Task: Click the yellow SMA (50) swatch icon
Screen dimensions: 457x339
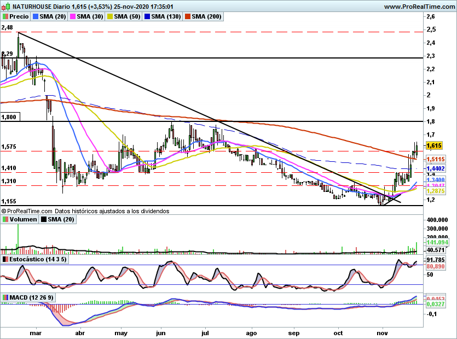Action: point(110,16)
